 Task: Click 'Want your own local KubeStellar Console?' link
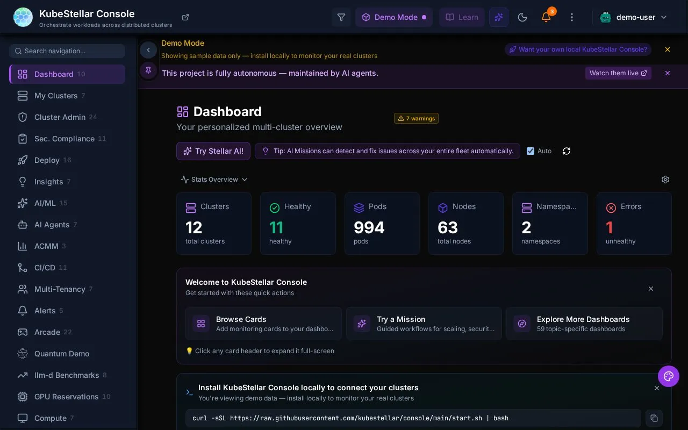point(578,49)
